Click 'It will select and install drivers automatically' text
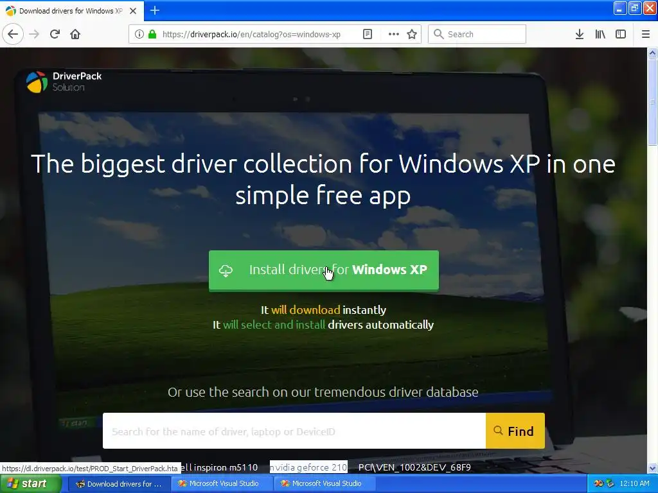 pos(323,325)
